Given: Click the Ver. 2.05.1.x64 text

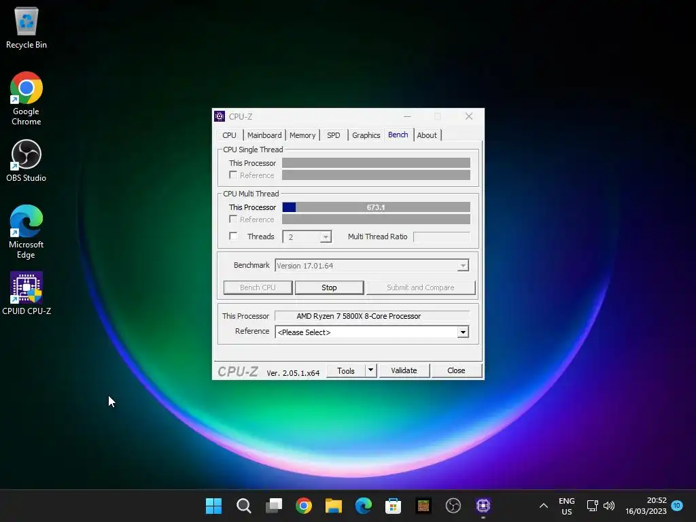Looking at the screenshot, I should coord(293,373).
